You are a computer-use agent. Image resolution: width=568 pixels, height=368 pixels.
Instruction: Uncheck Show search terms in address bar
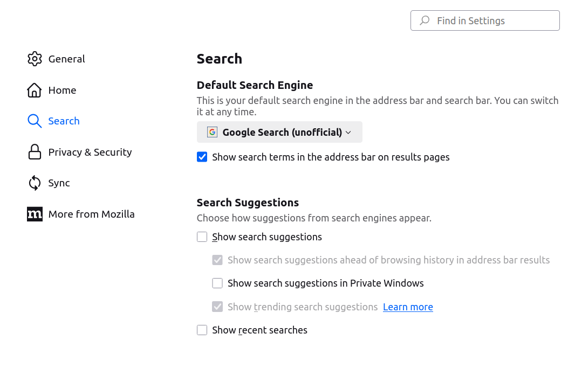coord(202,157)
